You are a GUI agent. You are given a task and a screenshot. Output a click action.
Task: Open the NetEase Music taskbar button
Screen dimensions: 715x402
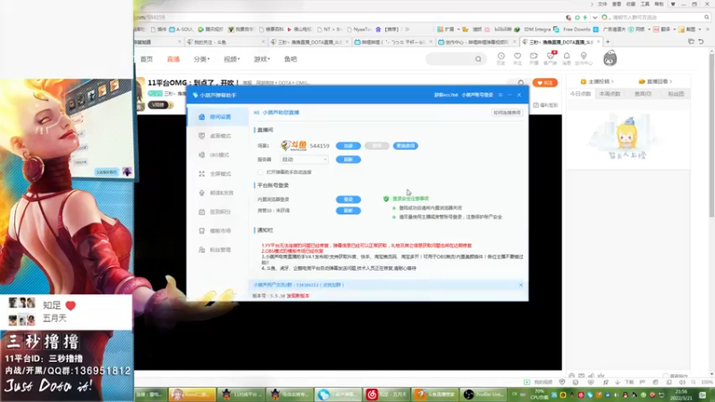pos(387,394)
